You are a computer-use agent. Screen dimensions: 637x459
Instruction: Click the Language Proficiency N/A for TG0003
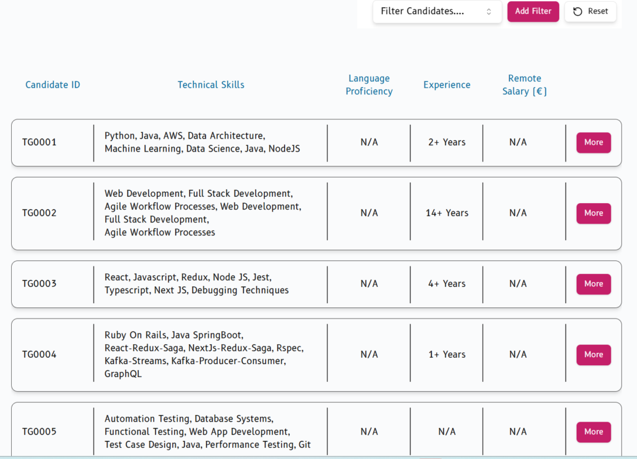coord(370,283)
